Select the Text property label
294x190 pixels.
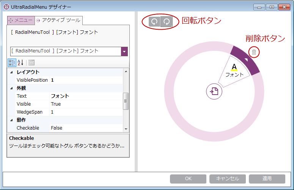tap(22, 96)
